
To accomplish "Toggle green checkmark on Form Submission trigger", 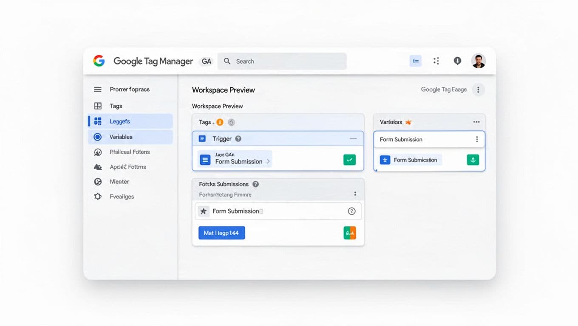I will pos(349,160).
